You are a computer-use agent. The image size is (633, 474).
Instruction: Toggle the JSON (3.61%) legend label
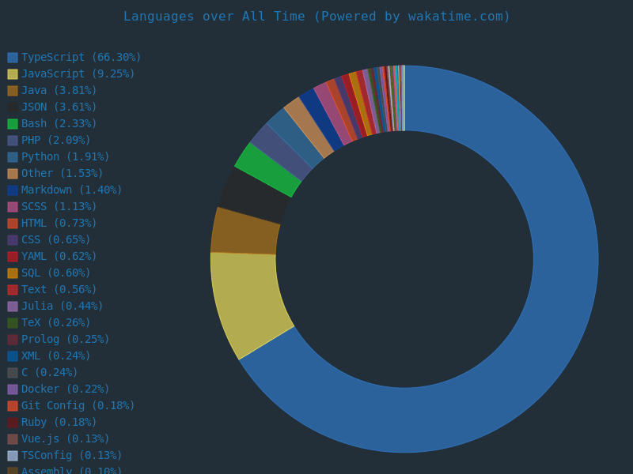tap(59, 107)
